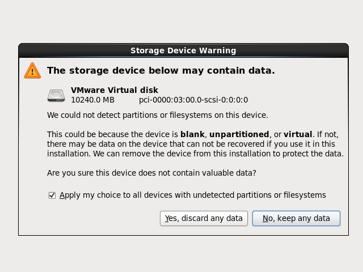Click the bold word 'blank'
363x272 pixels.
coord(192,134)
